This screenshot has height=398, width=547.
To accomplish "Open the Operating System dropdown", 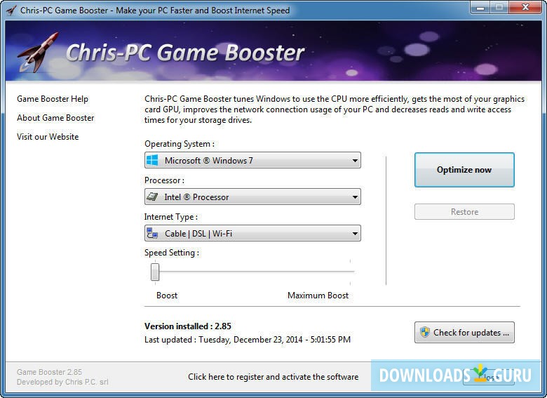I will click(252, 160).
